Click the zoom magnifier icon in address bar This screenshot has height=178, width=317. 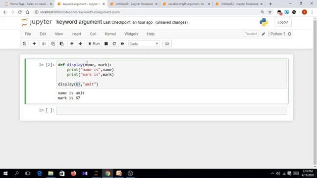tap(263, 12)
